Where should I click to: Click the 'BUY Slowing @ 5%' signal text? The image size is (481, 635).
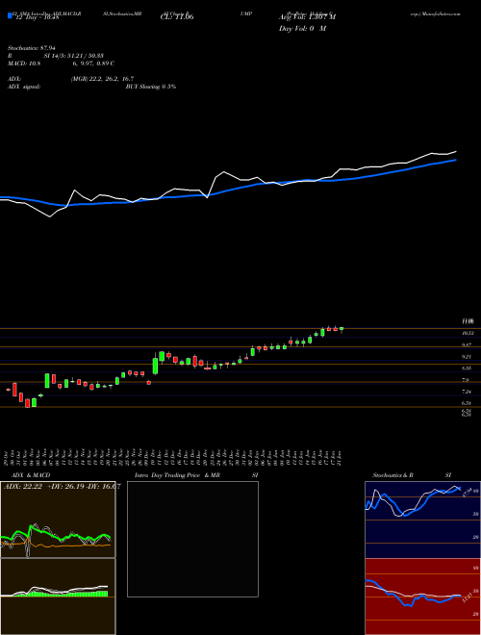tap(151, 87)
